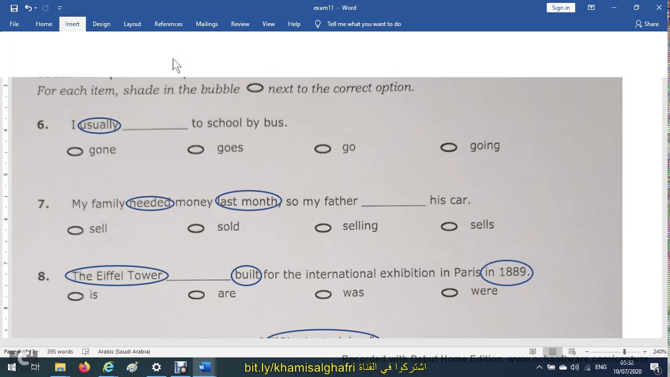The image size is (670, 377).
Task: Click the Share button
Action: pyautogui.click(x=647, y=24)
